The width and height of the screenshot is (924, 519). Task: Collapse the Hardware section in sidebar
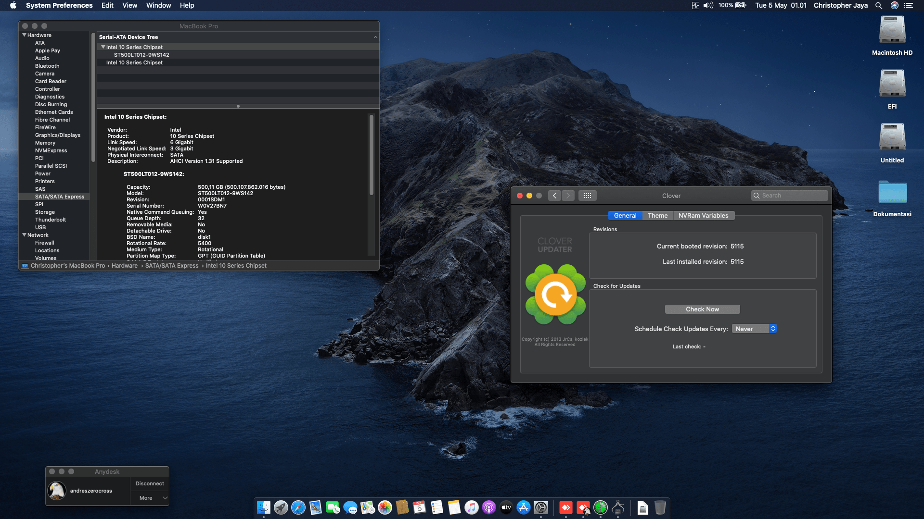pyautogui.click(x=24, y=35)
